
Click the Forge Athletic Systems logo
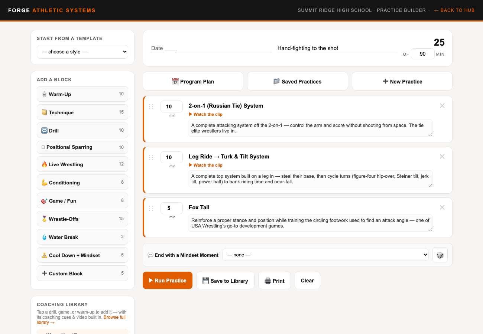point(52,10)
